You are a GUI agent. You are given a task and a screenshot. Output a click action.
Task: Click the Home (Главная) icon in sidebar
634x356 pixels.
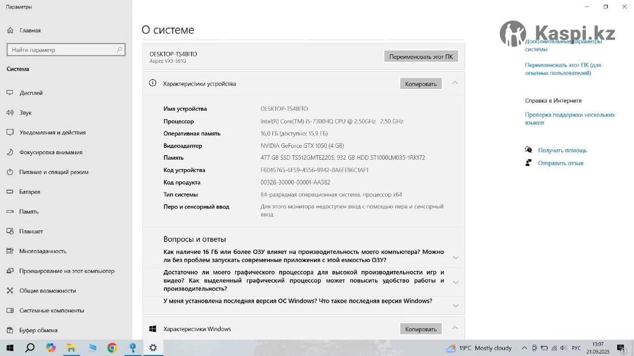click(x=10, y=31)
